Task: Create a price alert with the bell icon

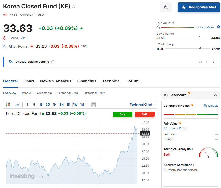Action: pos(166,7)
